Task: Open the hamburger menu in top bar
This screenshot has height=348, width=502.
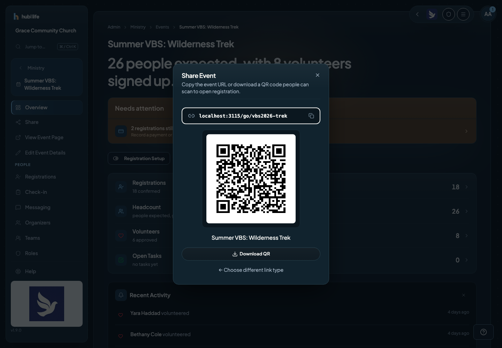Action: [x=463, y=14]
